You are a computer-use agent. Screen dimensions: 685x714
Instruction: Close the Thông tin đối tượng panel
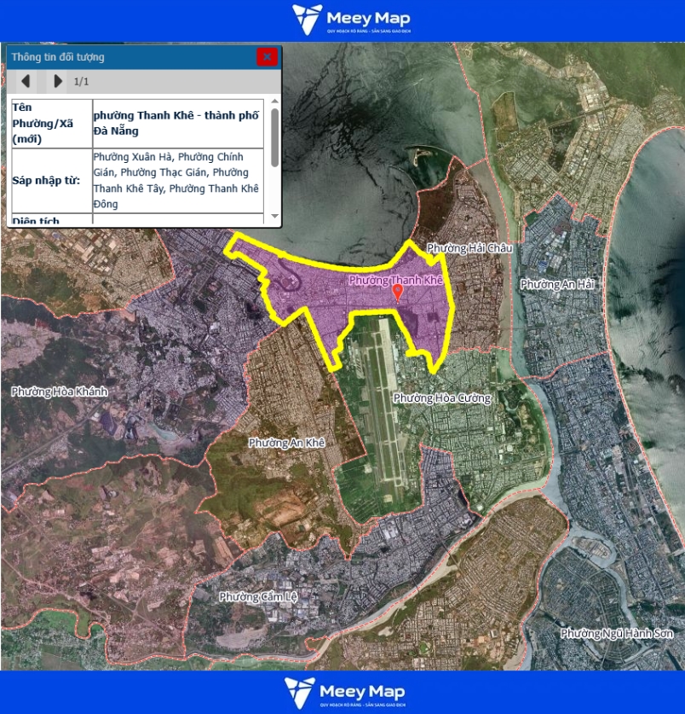click(267, 57)
